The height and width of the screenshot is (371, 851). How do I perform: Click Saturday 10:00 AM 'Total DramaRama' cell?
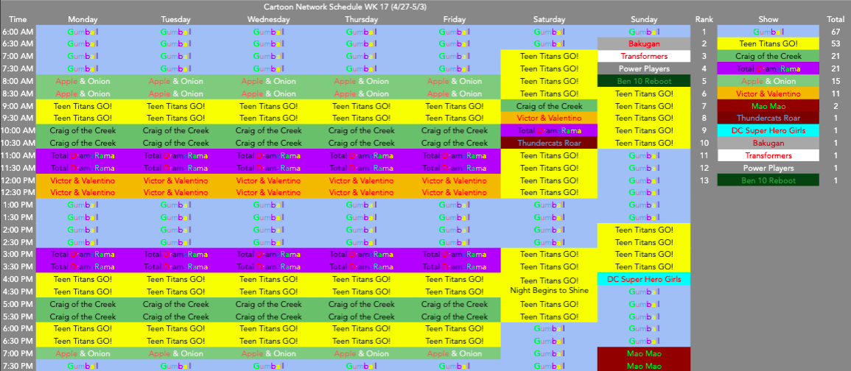pos(549,130)
